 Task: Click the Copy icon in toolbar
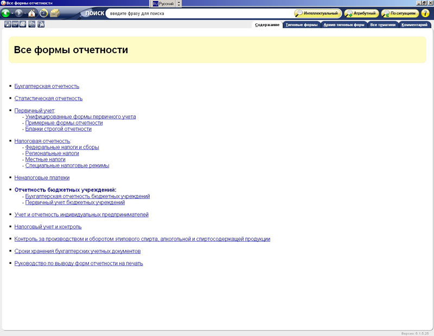pos(32,24)
